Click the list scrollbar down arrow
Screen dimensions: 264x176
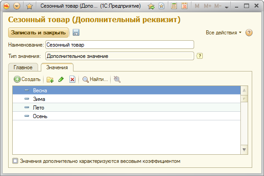pyautogui.click(x=244, y=149)
